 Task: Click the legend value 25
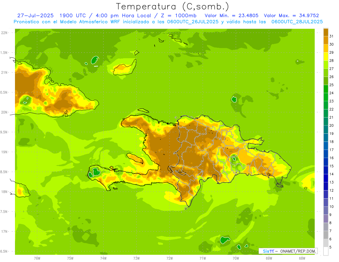pos(332,85)
